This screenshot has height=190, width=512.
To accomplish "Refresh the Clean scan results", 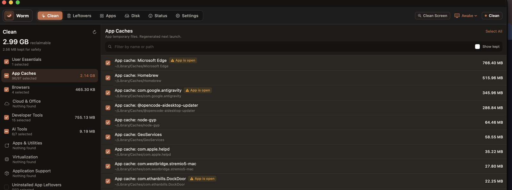I will click(94, 32).
